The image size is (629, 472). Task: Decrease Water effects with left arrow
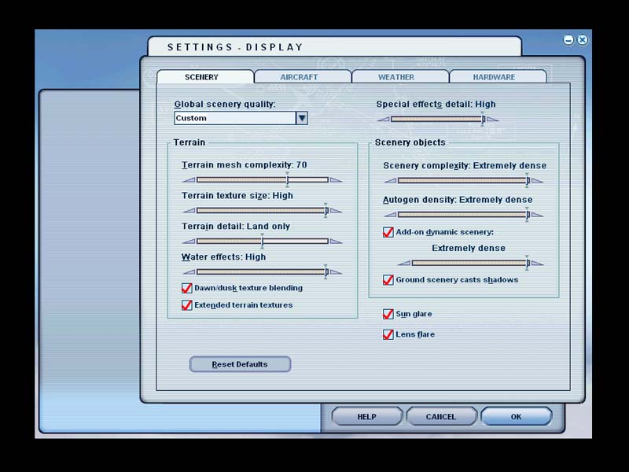pyautogui.click(x=189, y=272)
